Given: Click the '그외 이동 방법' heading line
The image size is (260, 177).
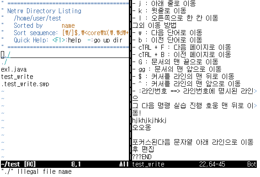Looking at the screenshot, I should (154, 26).
